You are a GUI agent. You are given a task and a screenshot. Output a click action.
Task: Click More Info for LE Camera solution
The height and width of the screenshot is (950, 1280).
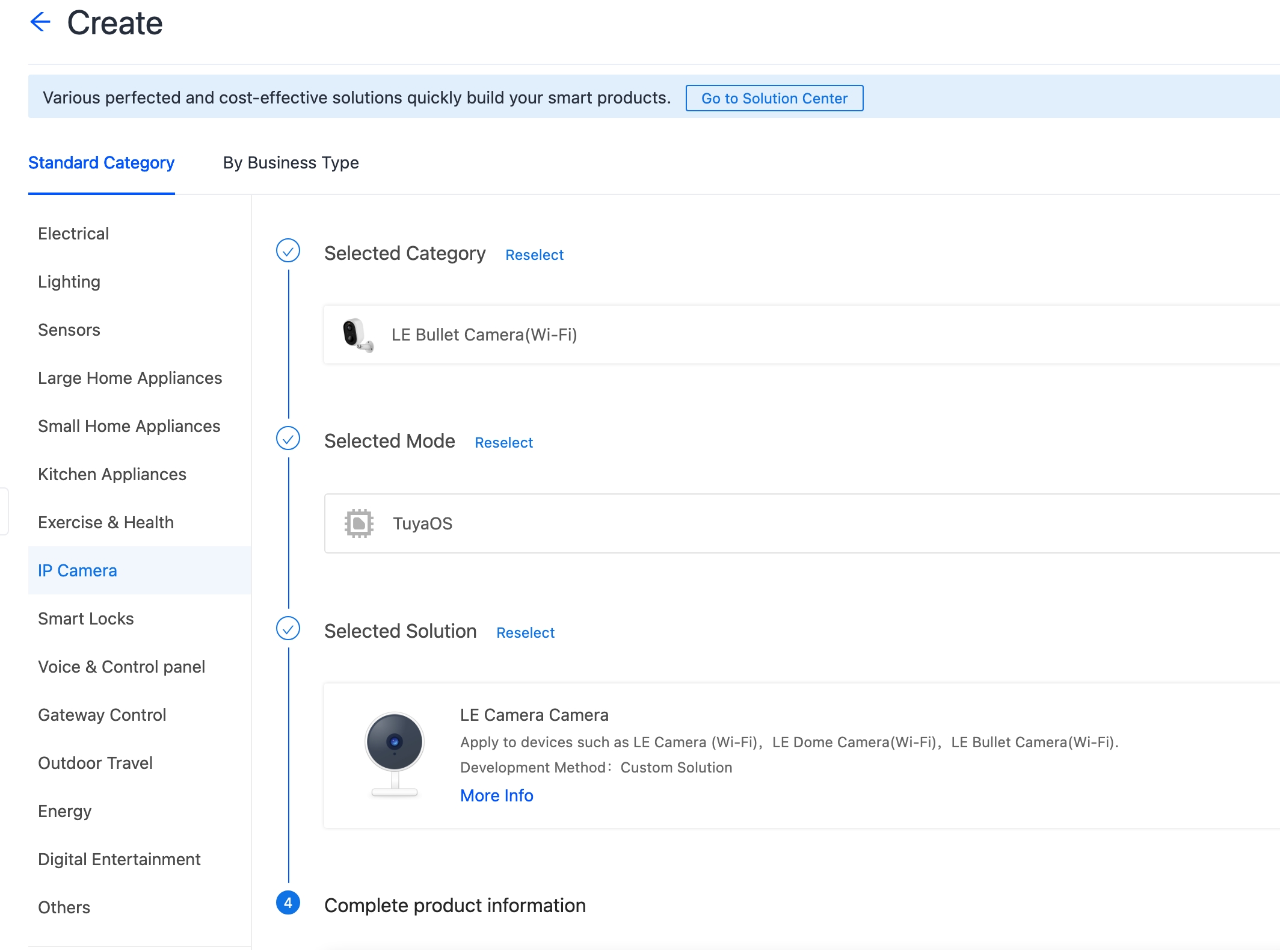pos(496,795)
